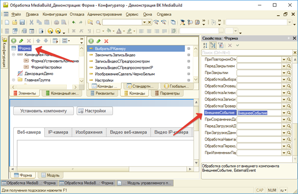Click the magnifier icon next to ВнешнееСобытие
Viewport: 298px width, 194px height.
click(289, 113)
